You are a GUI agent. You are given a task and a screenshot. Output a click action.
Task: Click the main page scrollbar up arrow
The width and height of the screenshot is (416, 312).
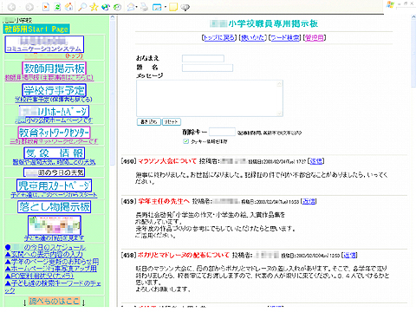413,17
